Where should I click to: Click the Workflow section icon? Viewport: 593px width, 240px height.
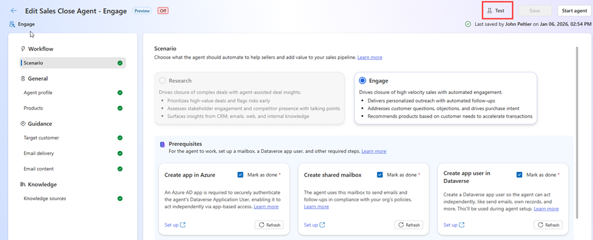23,49
